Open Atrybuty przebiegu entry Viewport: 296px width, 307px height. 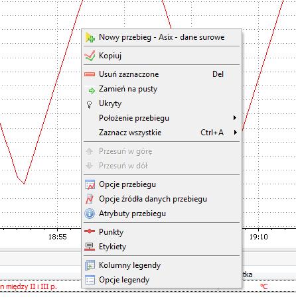161,214
